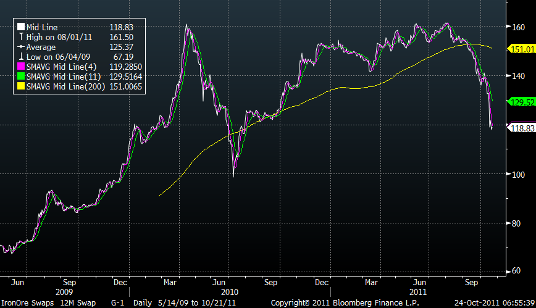Click the 'G-1' chart identifier label
Viewport: 536px width, 308px height.
pyautogui.click(x=117, y=303)
